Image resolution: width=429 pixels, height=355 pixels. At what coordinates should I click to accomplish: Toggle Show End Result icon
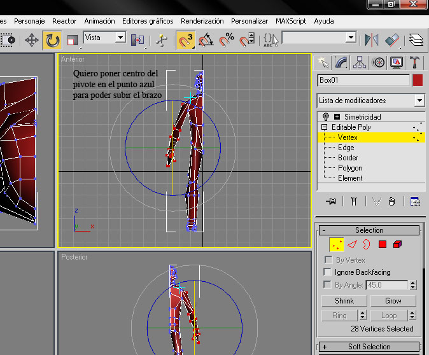coord(354,202)
